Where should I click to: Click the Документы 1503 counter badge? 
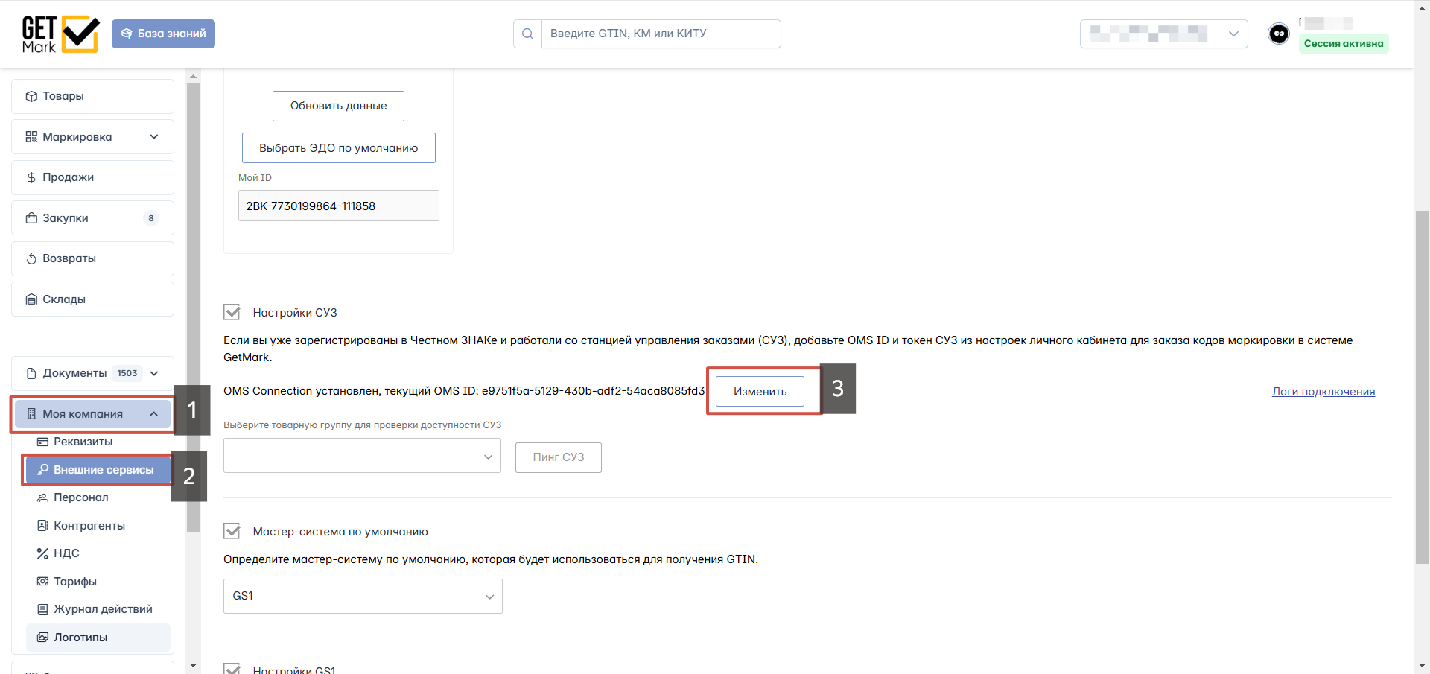(x=127, y=373)
